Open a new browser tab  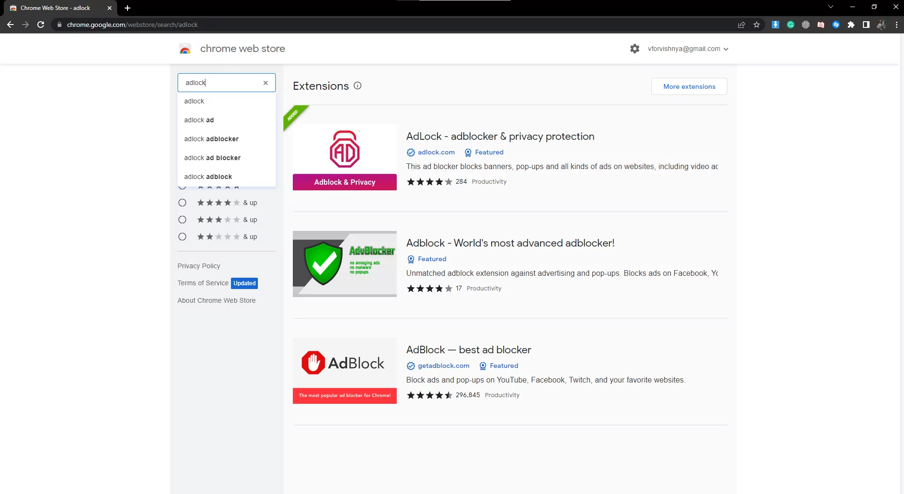pos(128,8)
